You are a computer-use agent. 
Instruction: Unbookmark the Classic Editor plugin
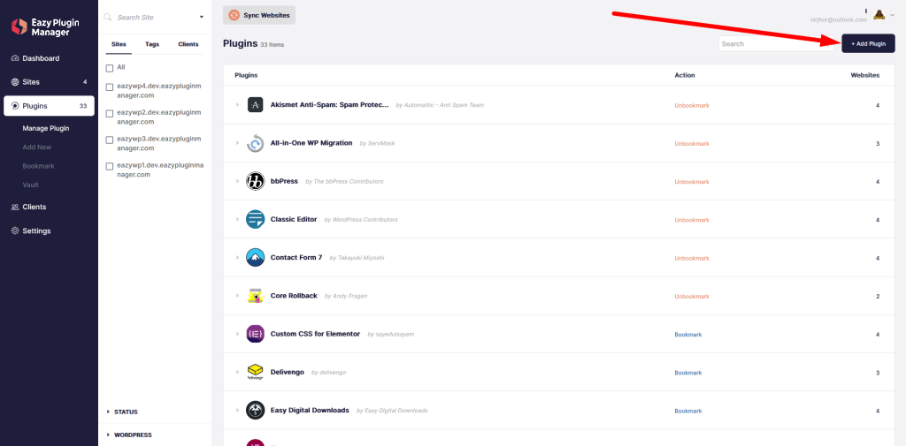(x=692, y=220)
